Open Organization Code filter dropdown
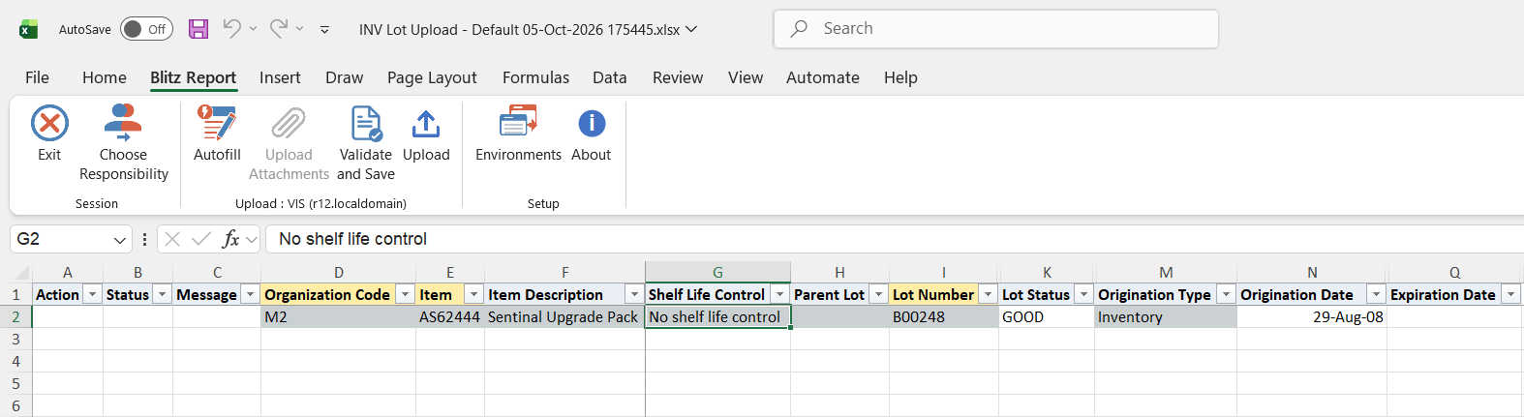 [x=405, y=294]
